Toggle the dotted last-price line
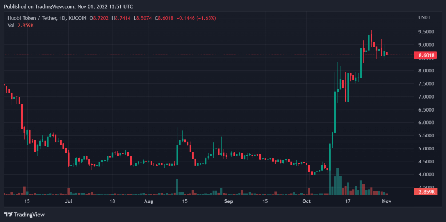The height and width of the screenshot is (222, 446). 186,55
